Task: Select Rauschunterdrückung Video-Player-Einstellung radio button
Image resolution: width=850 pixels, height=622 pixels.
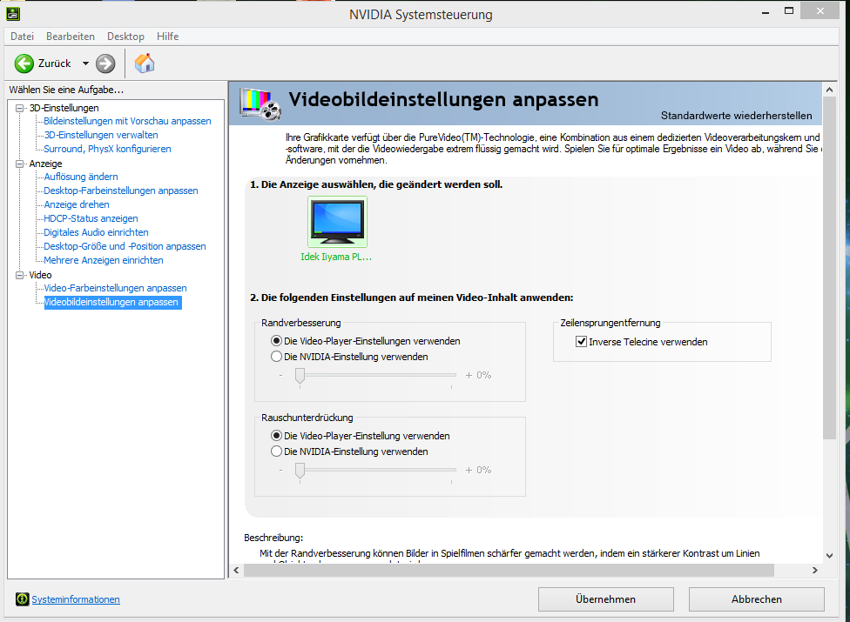Action: (x=276, y=436)
